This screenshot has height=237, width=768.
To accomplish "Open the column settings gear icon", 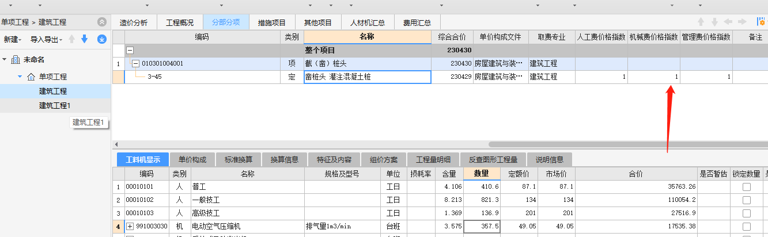I will (x=762, y=22).
